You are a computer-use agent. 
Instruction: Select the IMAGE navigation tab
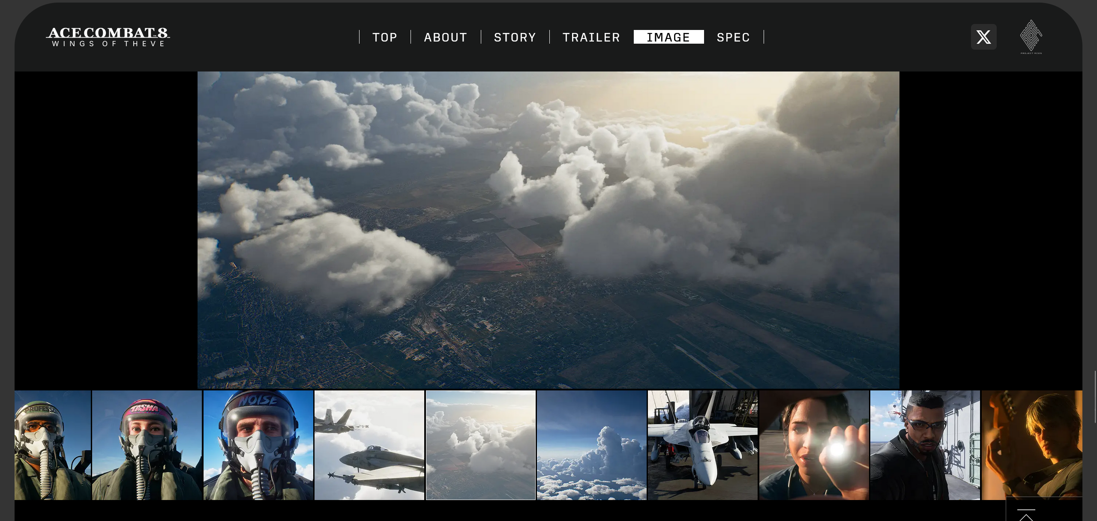click(x=668, y=37)
